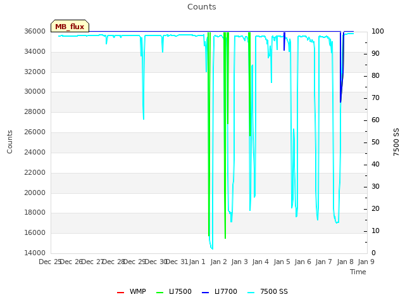The image size is (405, 304).
Task: Click the 50 right axis value
Action: (375, 142)
